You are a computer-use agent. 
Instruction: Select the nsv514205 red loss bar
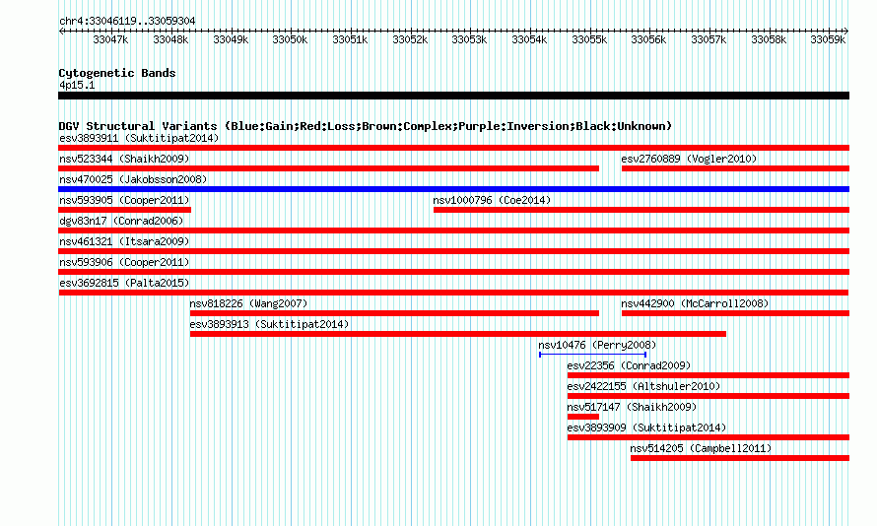point(740,458)
